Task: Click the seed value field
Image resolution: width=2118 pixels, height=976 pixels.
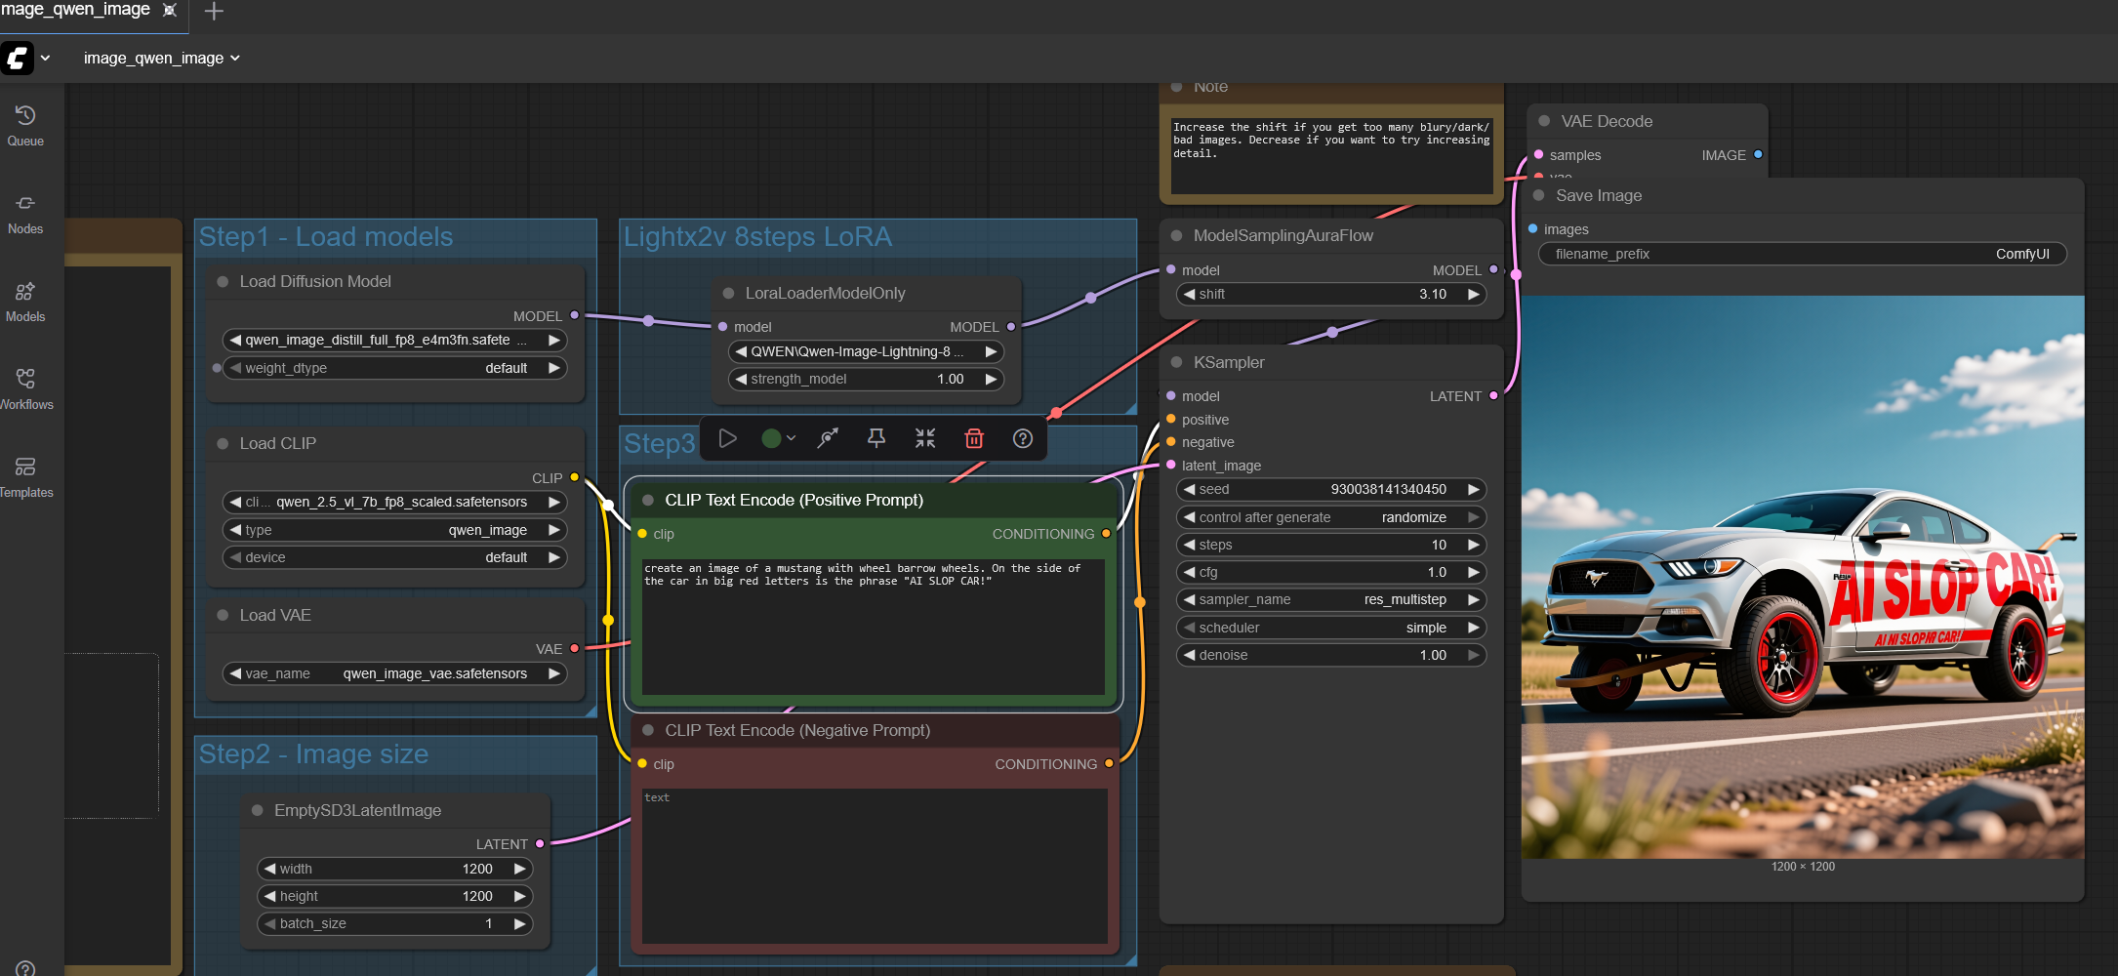Action: tap(1331, 489)
